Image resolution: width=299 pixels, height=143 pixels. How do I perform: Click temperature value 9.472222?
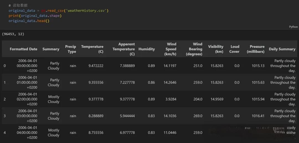[96, 66]
